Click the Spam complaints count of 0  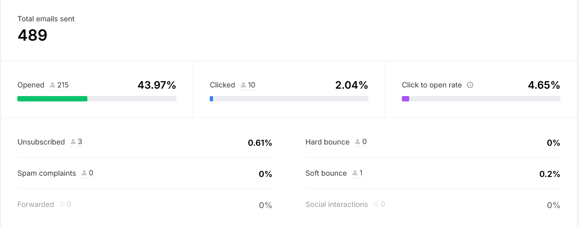(91, 173)
